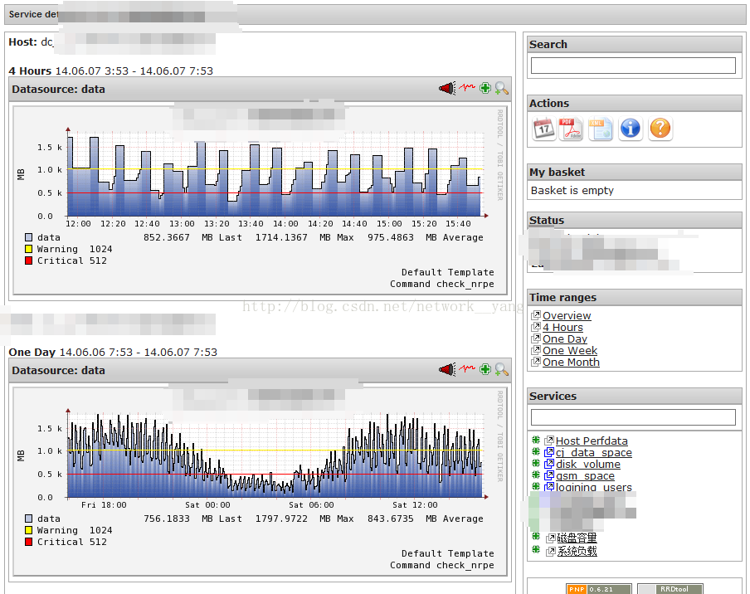Click the RRDtool badge in the footer
Image resolution: width=750 pixels, height=594 pixels.
pyautogui.click(x=670, y=589)
